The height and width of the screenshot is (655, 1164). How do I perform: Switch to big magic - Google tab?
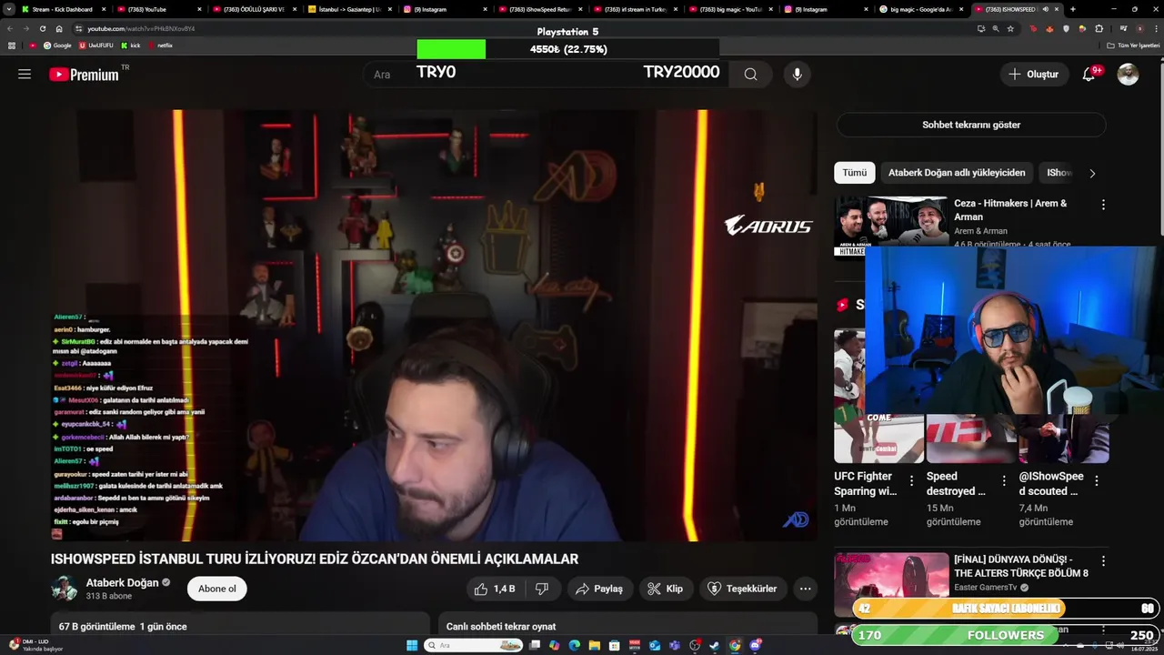click(920, 9)
